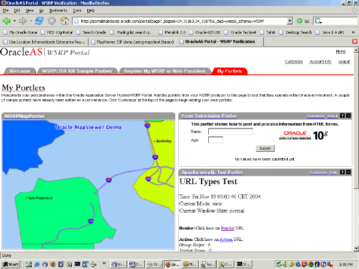Click the grey Forward arrow button
Image resolution: width=359 pixels, height=269 pixels.
click(23, 21)
